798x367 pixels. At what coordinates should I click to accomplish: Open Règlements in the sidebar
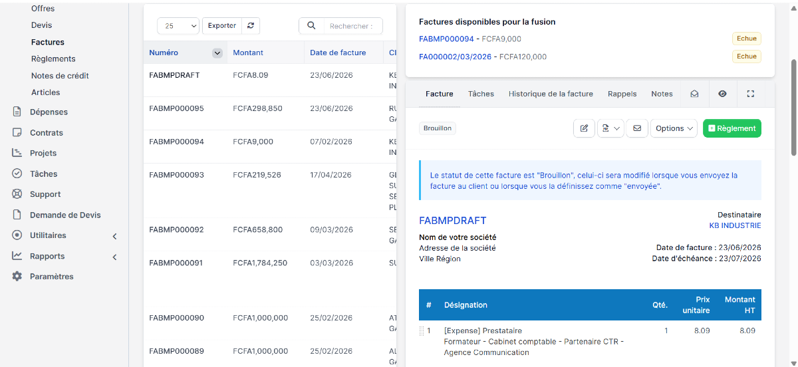(x=53, y=59)
